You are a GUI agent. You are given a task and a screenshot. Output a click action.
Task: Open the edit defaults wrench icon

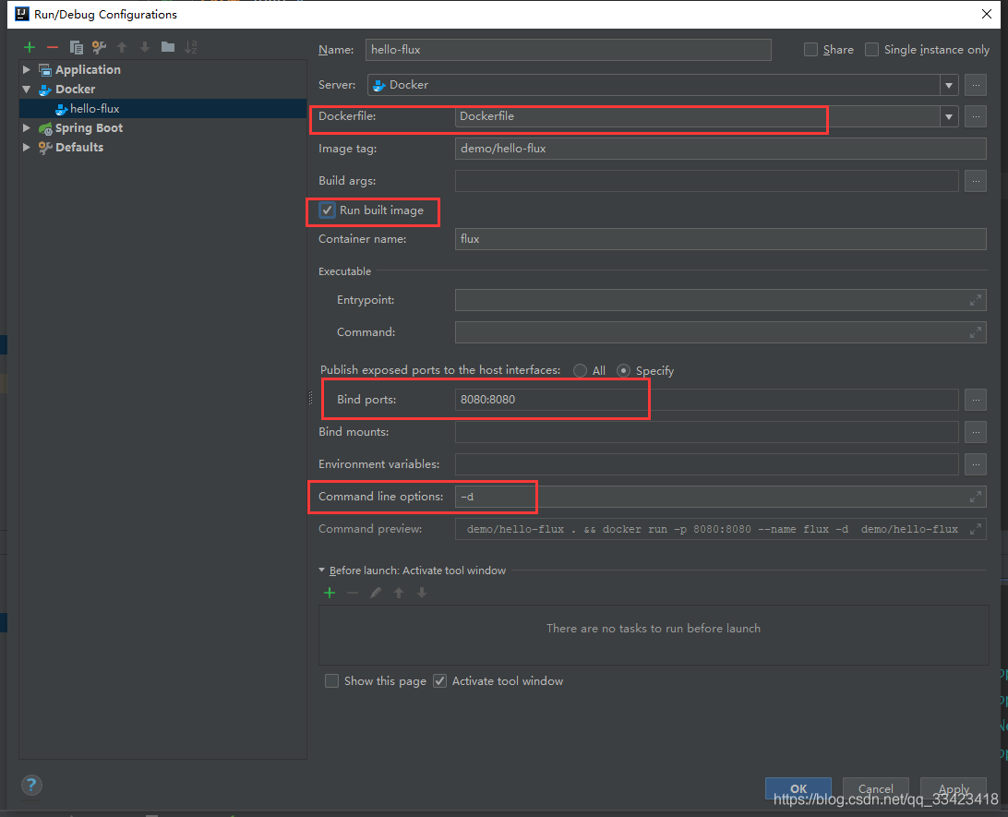pyautogui.click(x=99, y=47)
